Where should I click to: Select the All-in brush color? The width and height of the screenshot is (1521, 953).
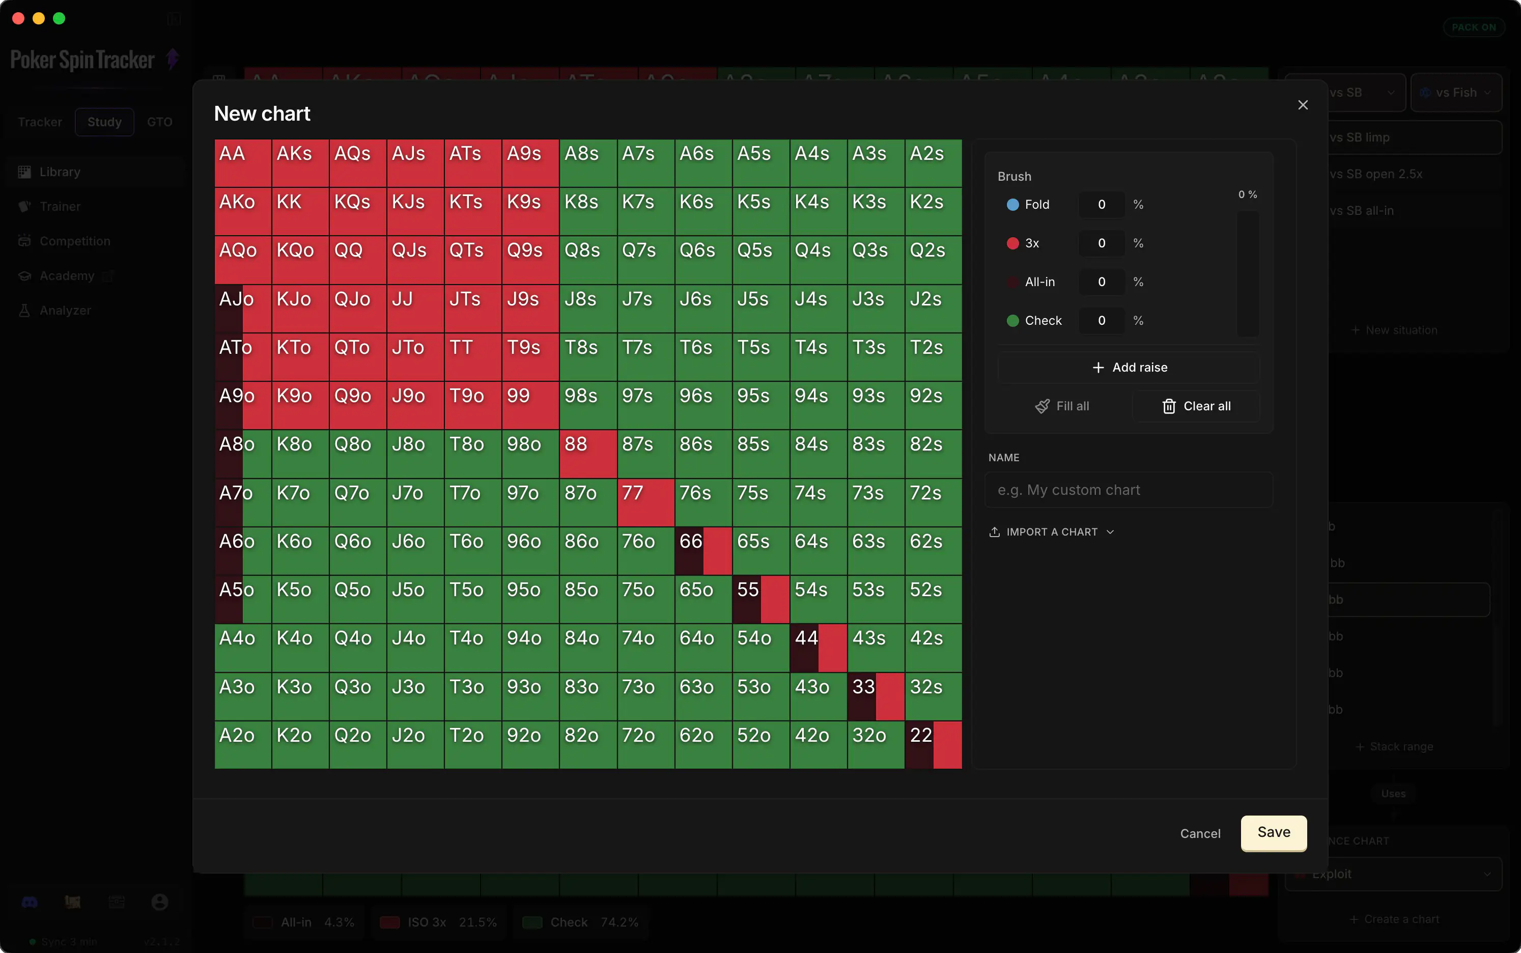pos(1012,282)
